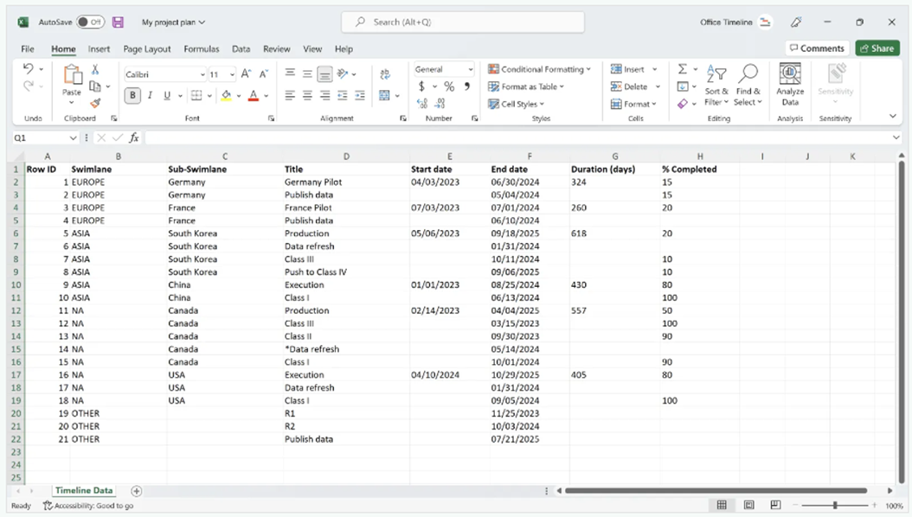This screenshot has height=517, width=912.
Task: Apply font color letter A icon
Action: [x=253, y=95]
